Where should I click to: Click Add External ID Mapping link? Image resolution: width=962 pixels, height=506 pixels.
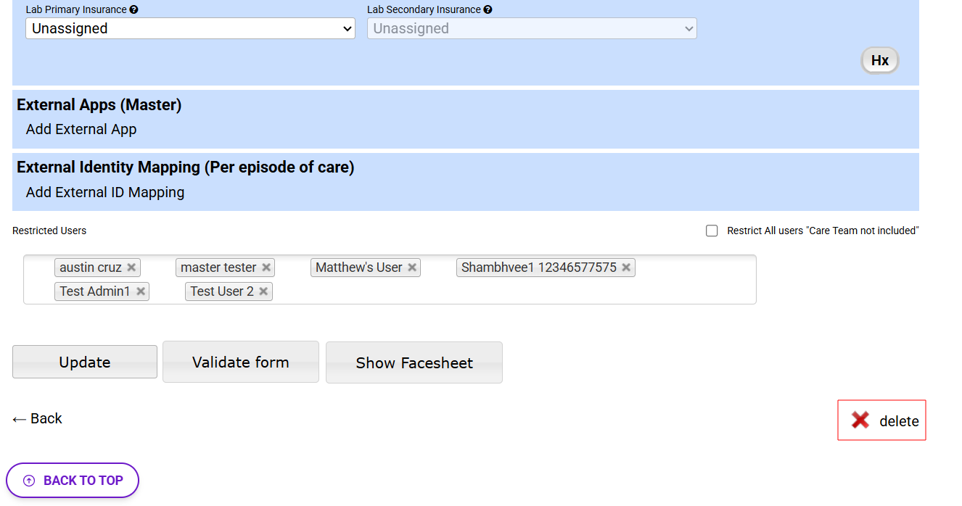[x=105, y=193]
